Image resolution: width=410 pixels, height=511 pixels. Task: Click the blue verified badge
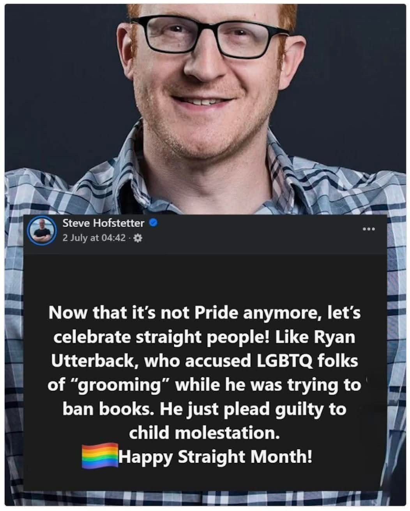pos(153,223)
